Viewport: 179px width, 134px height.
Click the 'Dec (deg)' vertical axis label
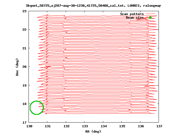17,67
